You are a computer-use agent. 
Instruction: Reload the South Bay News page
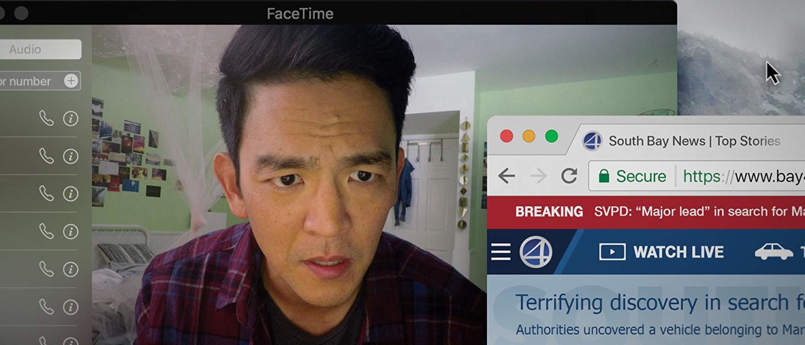pos(569,176)
